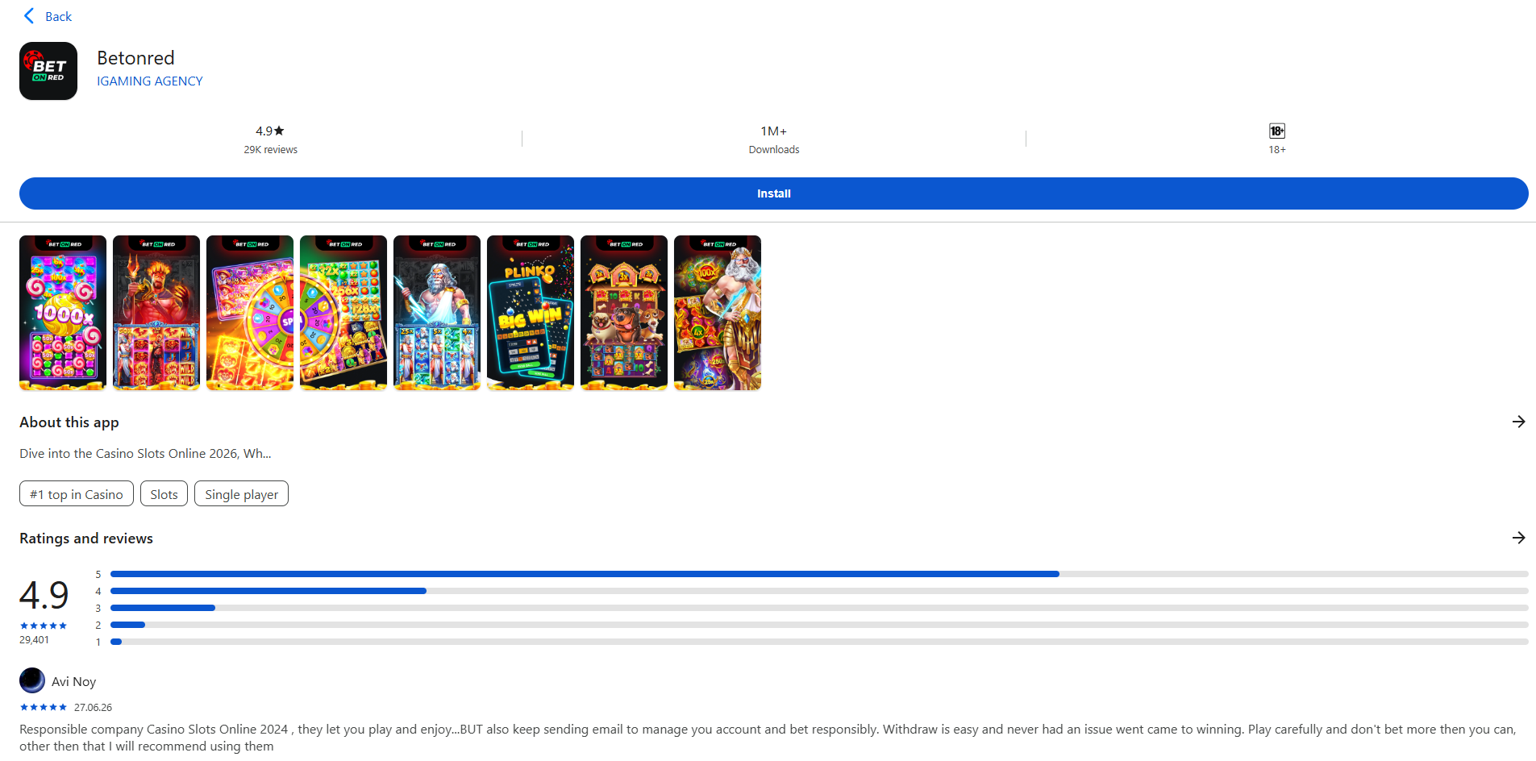The width and height of the screenshot is (1536, 761).
Task: Install the Betonred app
Action: click(774, 193)
